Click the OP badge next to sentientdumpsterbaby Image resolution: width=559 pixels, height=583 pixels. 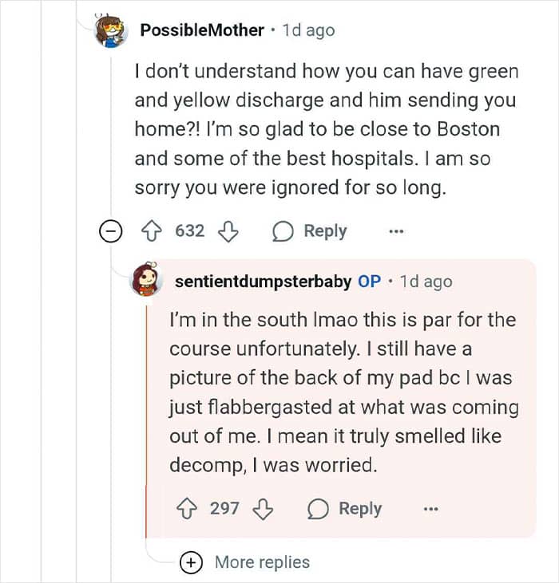coord(369,282)
